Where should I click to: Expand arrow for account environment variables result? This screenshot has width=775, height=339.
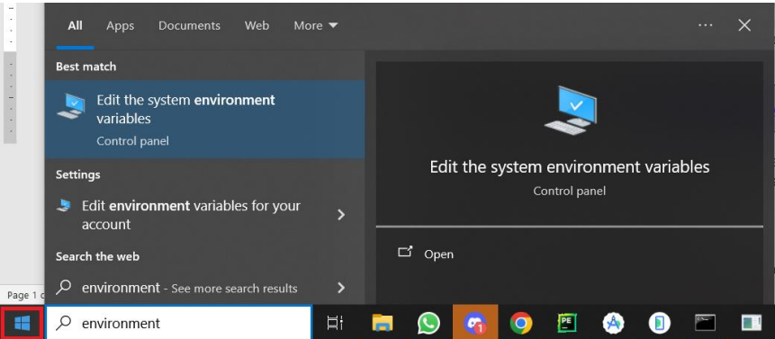point(340,215)
